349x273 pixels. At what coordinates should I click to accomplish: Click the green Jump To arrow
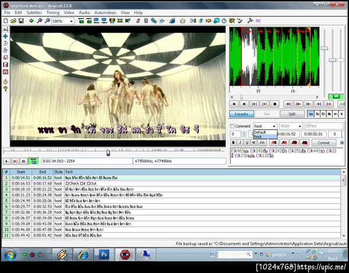point(31,21)
